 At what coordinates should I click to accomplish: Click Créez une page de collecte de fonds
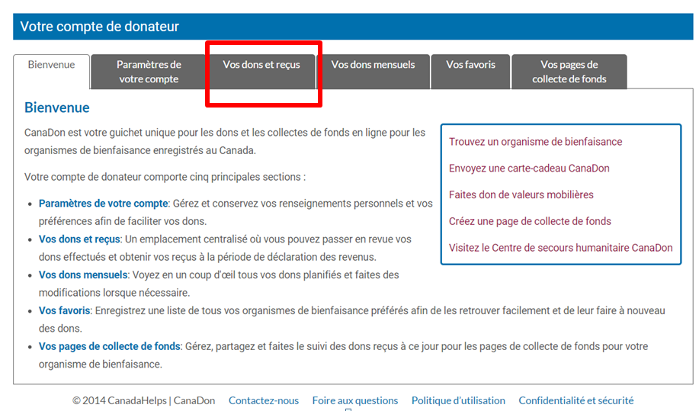pos(530,222)
